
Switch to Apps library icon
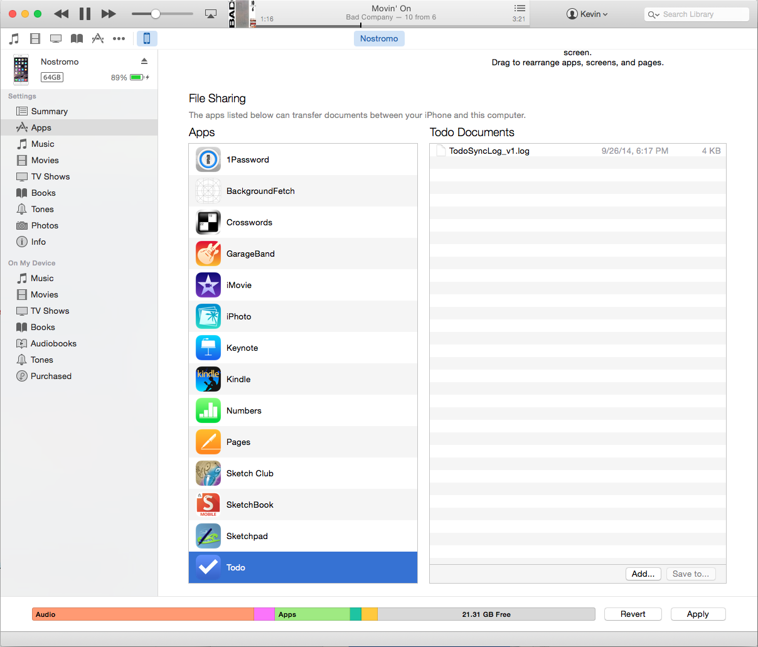[98, 39]
